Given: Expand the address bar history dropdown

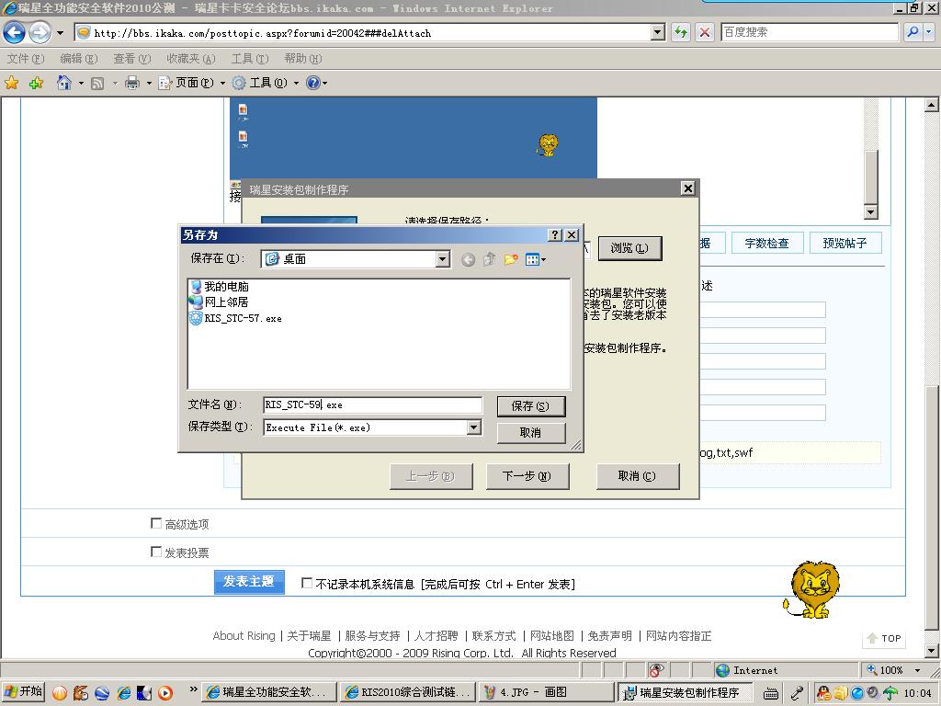Looking at the screenshot, I should (x=658, y=32).
